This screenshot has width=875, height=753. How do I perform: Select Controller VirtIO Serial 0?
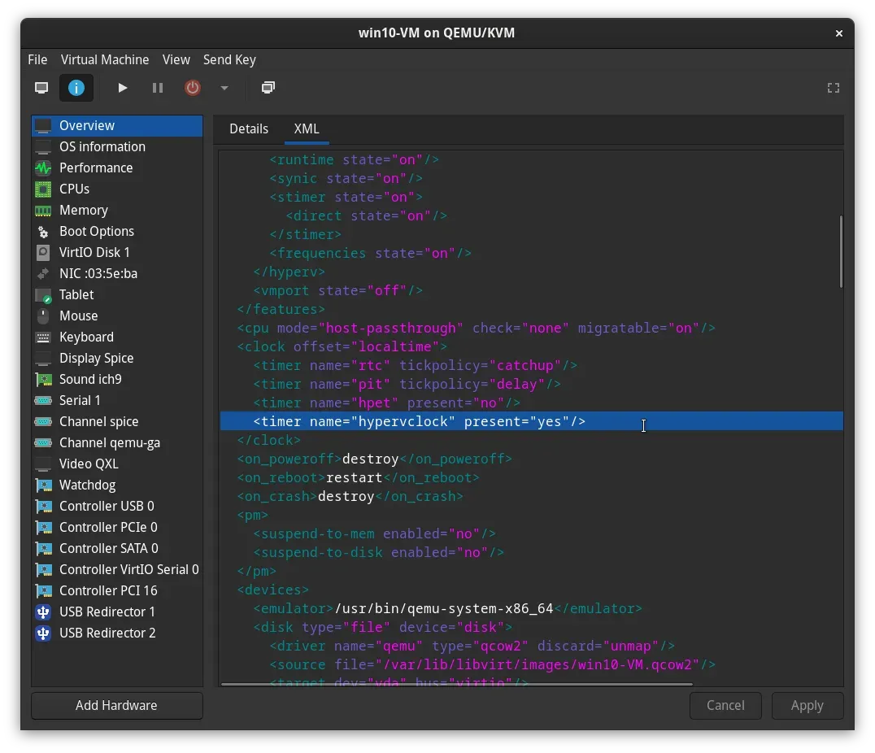coord(117,569)
